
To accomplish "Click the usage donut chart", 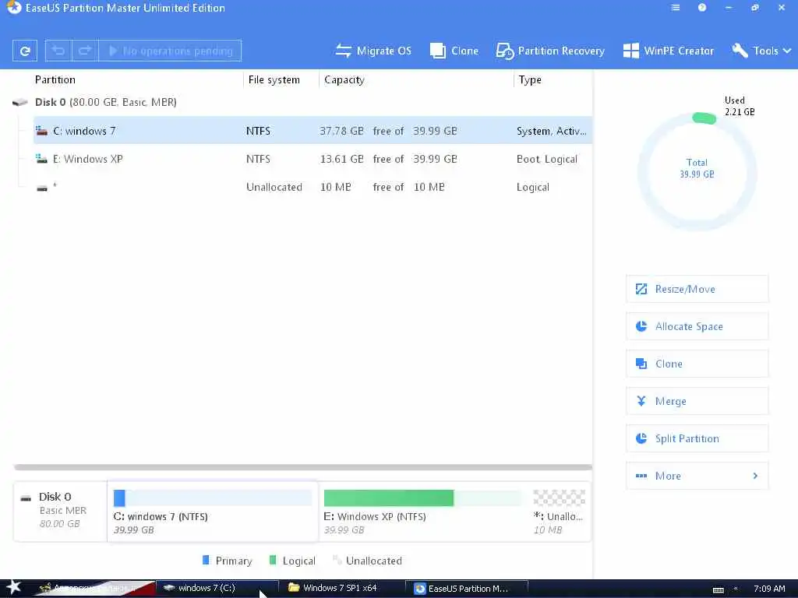I will pyautogui.click(x=697, y=172).
